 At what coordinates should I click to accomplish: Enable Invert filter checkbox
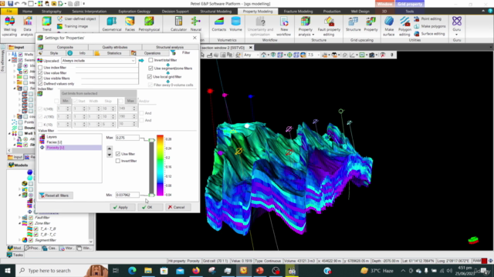click(118, 161)
